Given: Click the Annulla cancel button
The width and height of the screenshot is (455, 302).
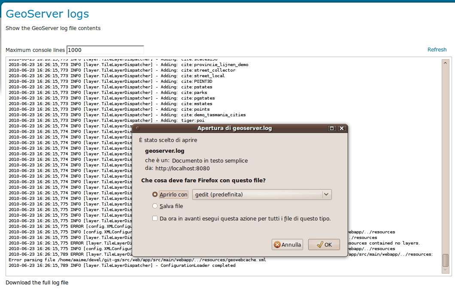Looking at the screenshot, I should click(x=287, y=245).
